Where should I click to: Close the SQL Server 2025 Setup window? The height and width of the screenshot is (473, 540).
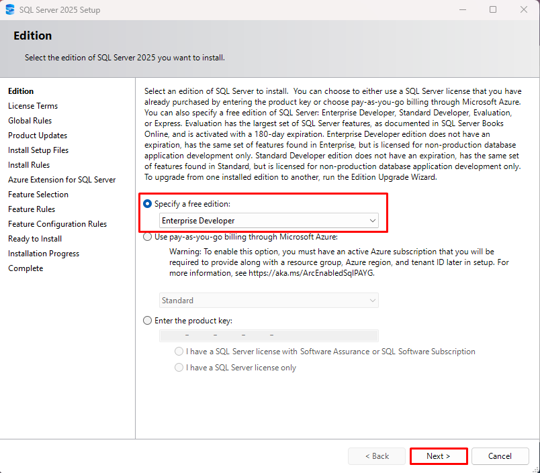(x=524, y=9)
